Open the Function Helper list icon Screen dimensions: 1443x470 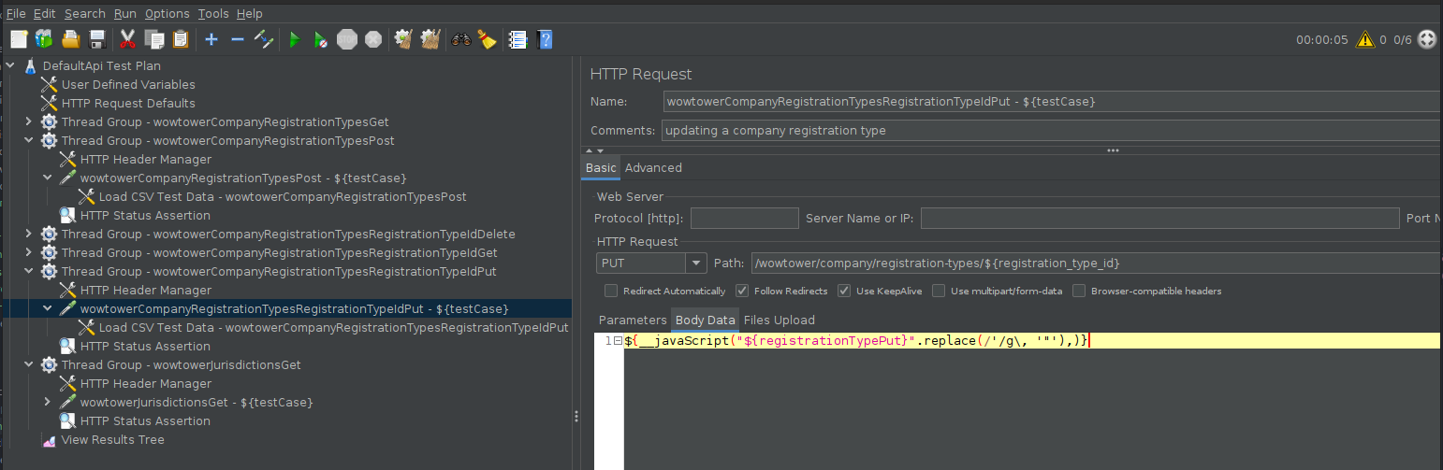517,39
